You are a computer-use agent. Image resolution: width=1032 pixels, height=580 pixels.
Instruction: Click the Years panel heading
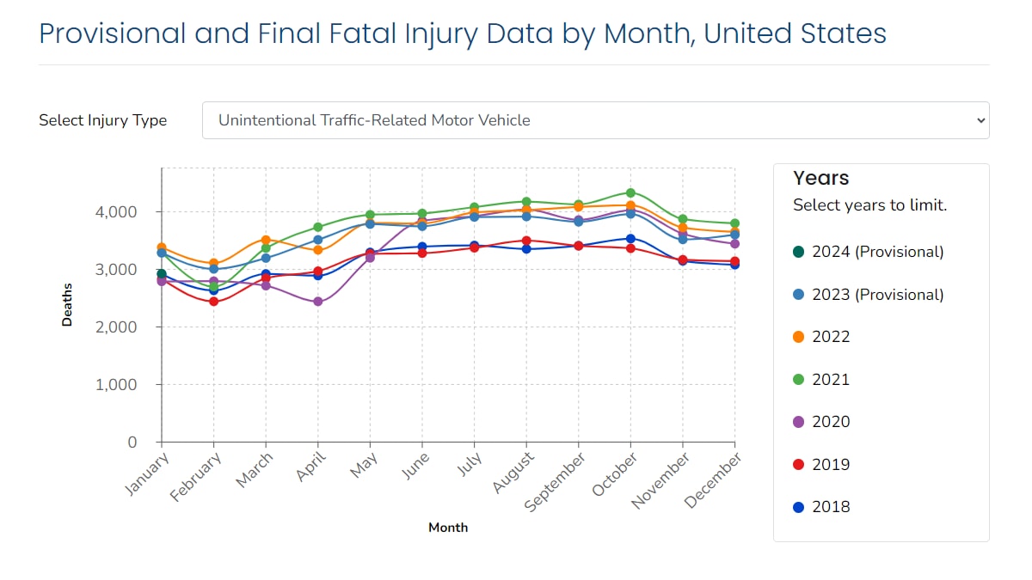click(820, 178)
